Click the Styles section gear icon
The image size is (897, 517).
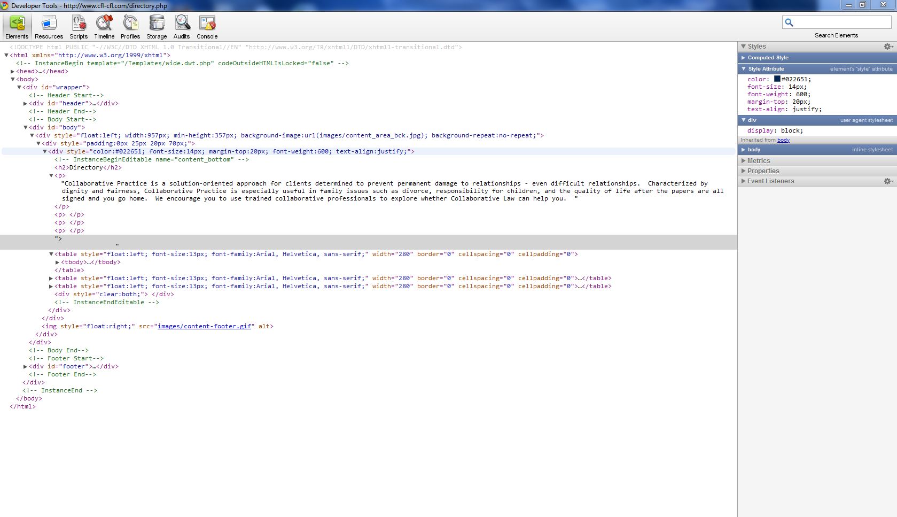(888, 47)
